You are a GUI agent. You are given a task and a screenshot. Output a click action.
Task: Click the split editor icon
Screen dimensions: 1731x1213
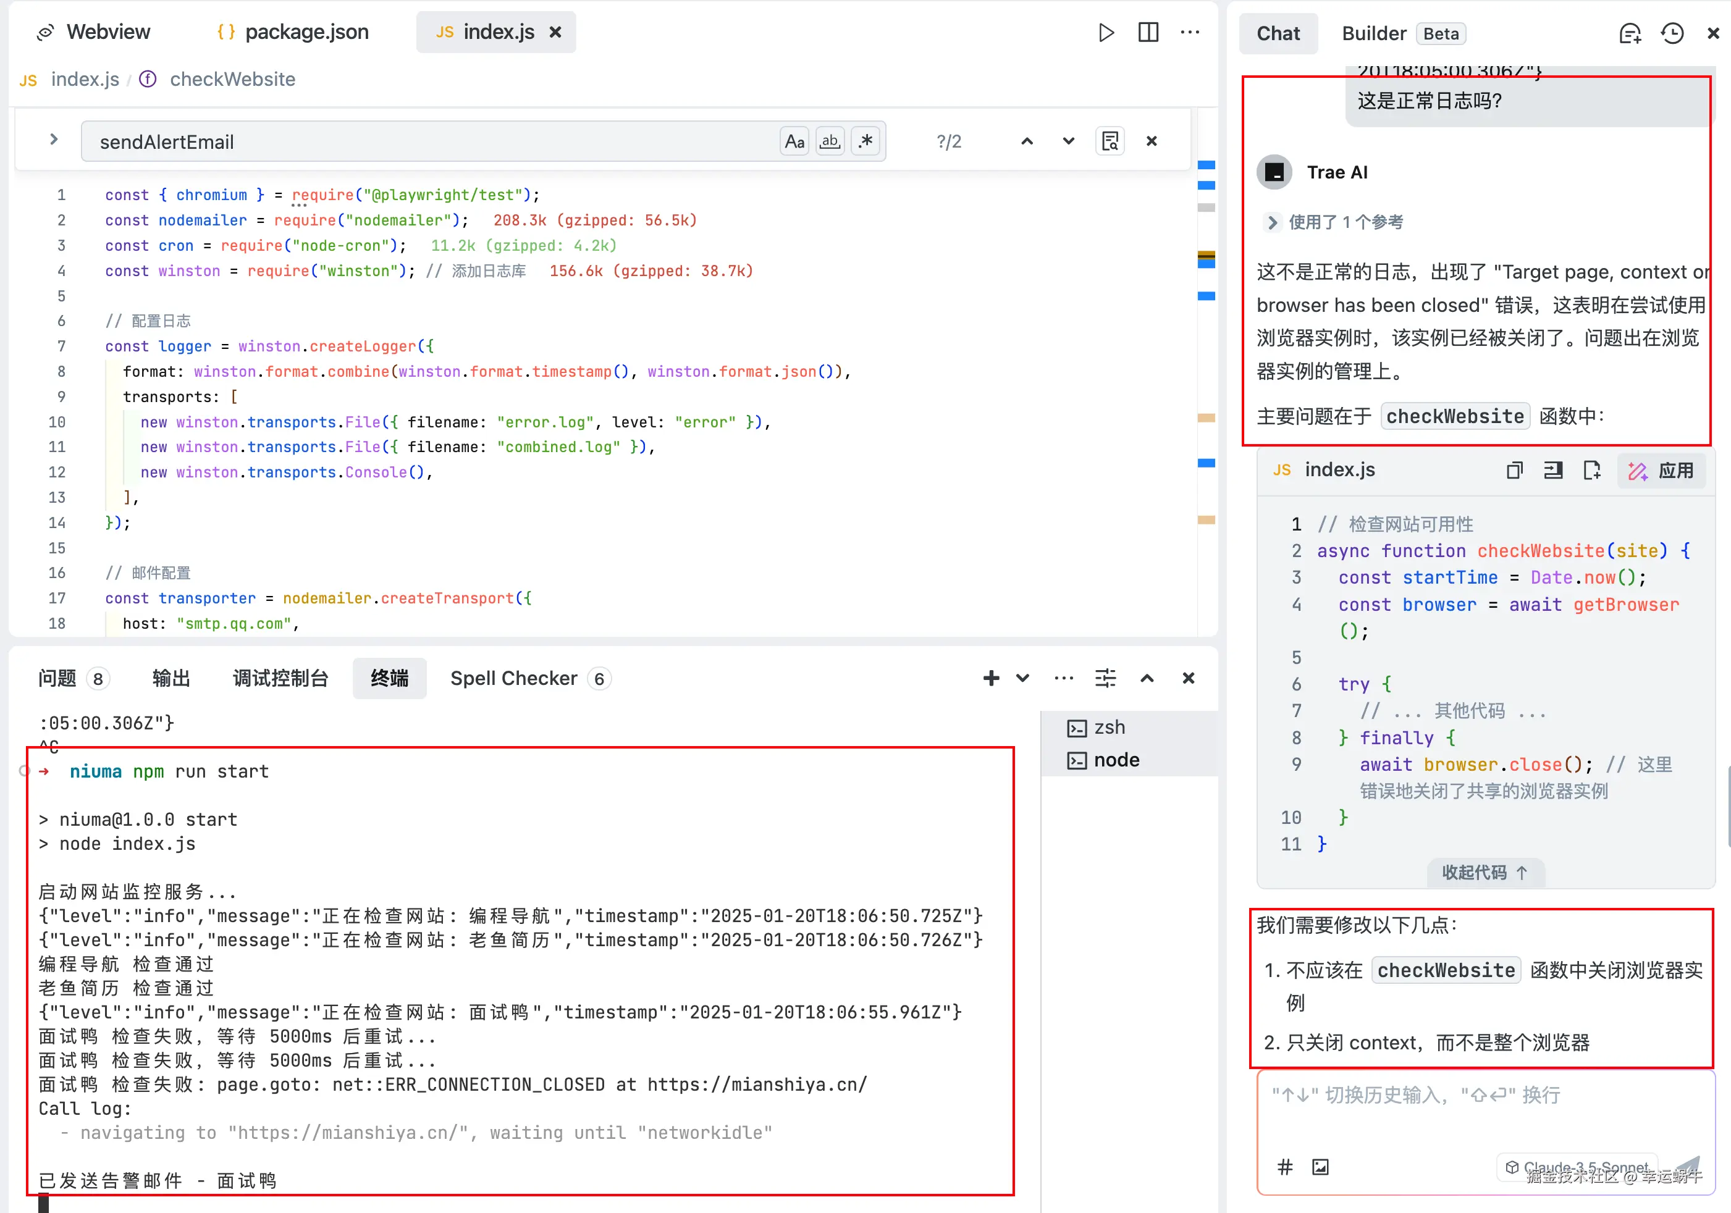click(1147, 32)
